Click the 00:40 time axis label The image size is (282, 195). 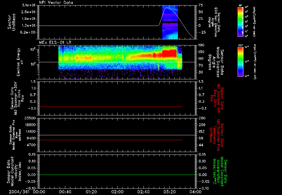coord(65,192)
